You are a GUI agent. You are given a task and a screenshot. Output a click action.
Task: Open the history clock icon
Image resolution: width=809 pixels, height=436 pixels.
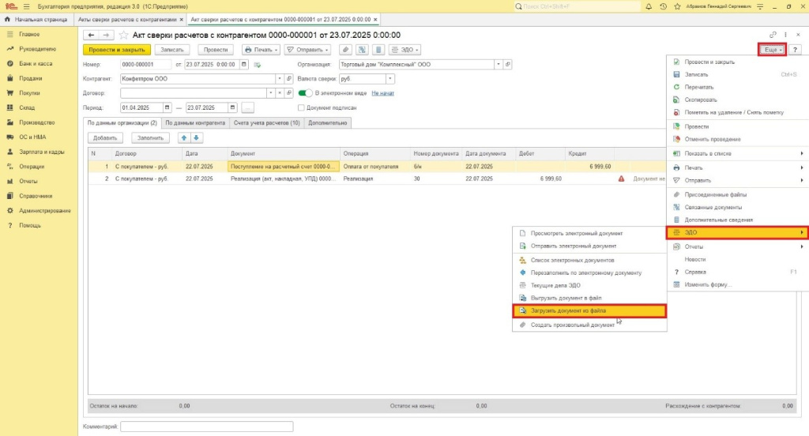[662, 6]
